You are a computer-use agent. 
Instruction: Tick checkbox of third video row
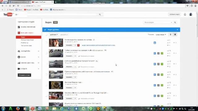(x=46, y=64)
